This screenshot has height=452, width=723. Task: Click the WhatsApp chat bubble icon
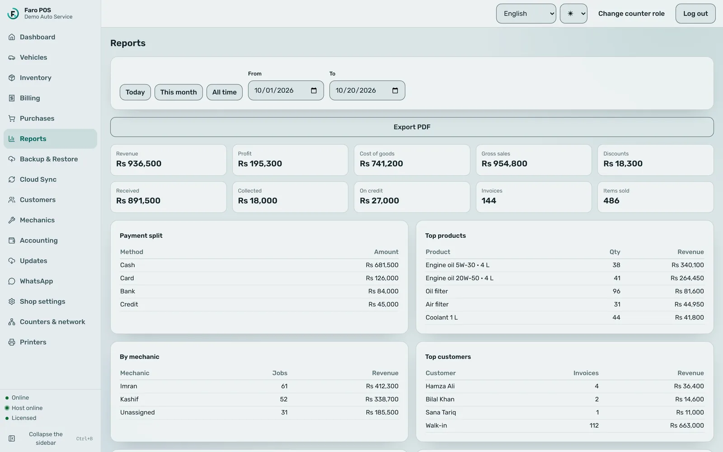click(12, 281)
